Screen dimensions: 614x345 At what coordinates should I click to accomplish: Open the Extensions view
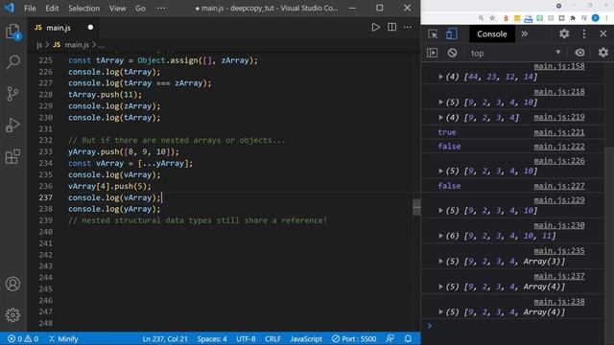12,156
